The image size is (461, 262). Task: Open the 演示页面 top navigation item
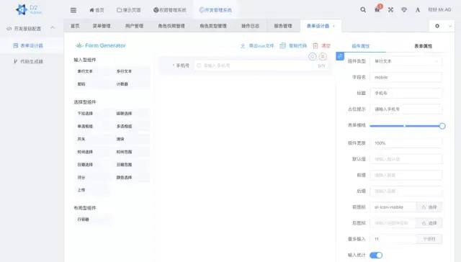tap(129, 10)
